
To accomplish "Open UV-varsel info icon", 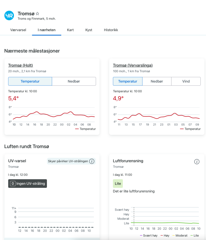I will coord(92,161).
